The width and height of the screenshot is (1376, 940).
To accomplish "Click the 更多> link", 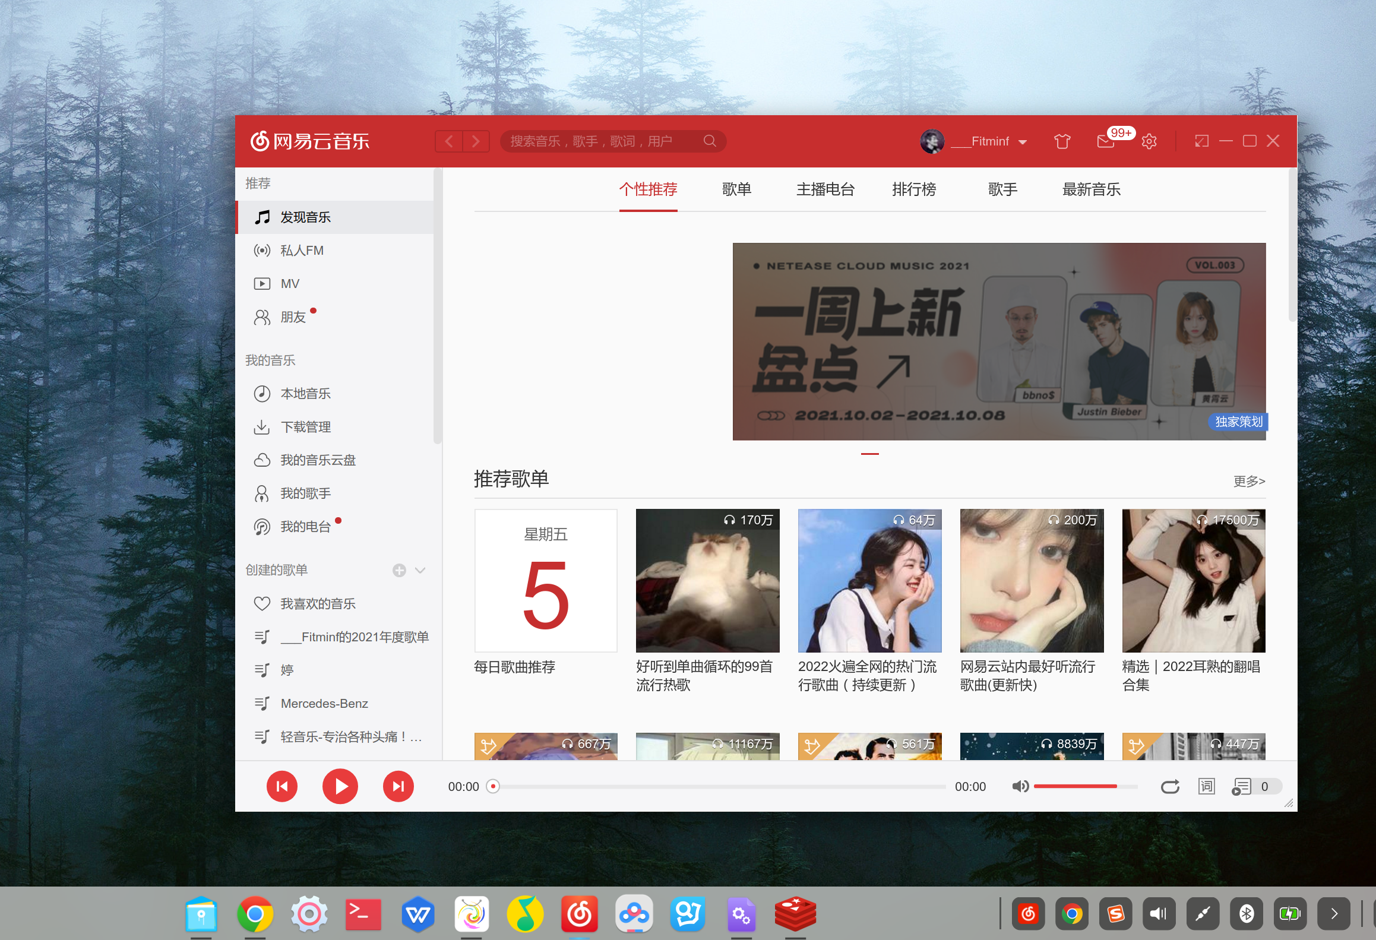I will 1249,481.
